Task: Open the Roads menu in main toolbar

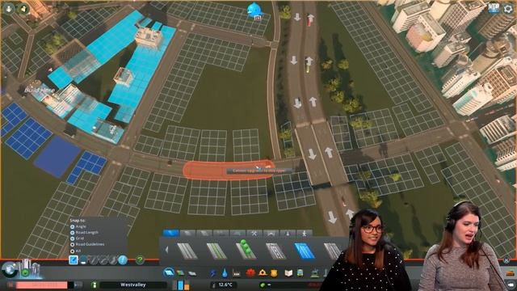Action: (169, 273)
